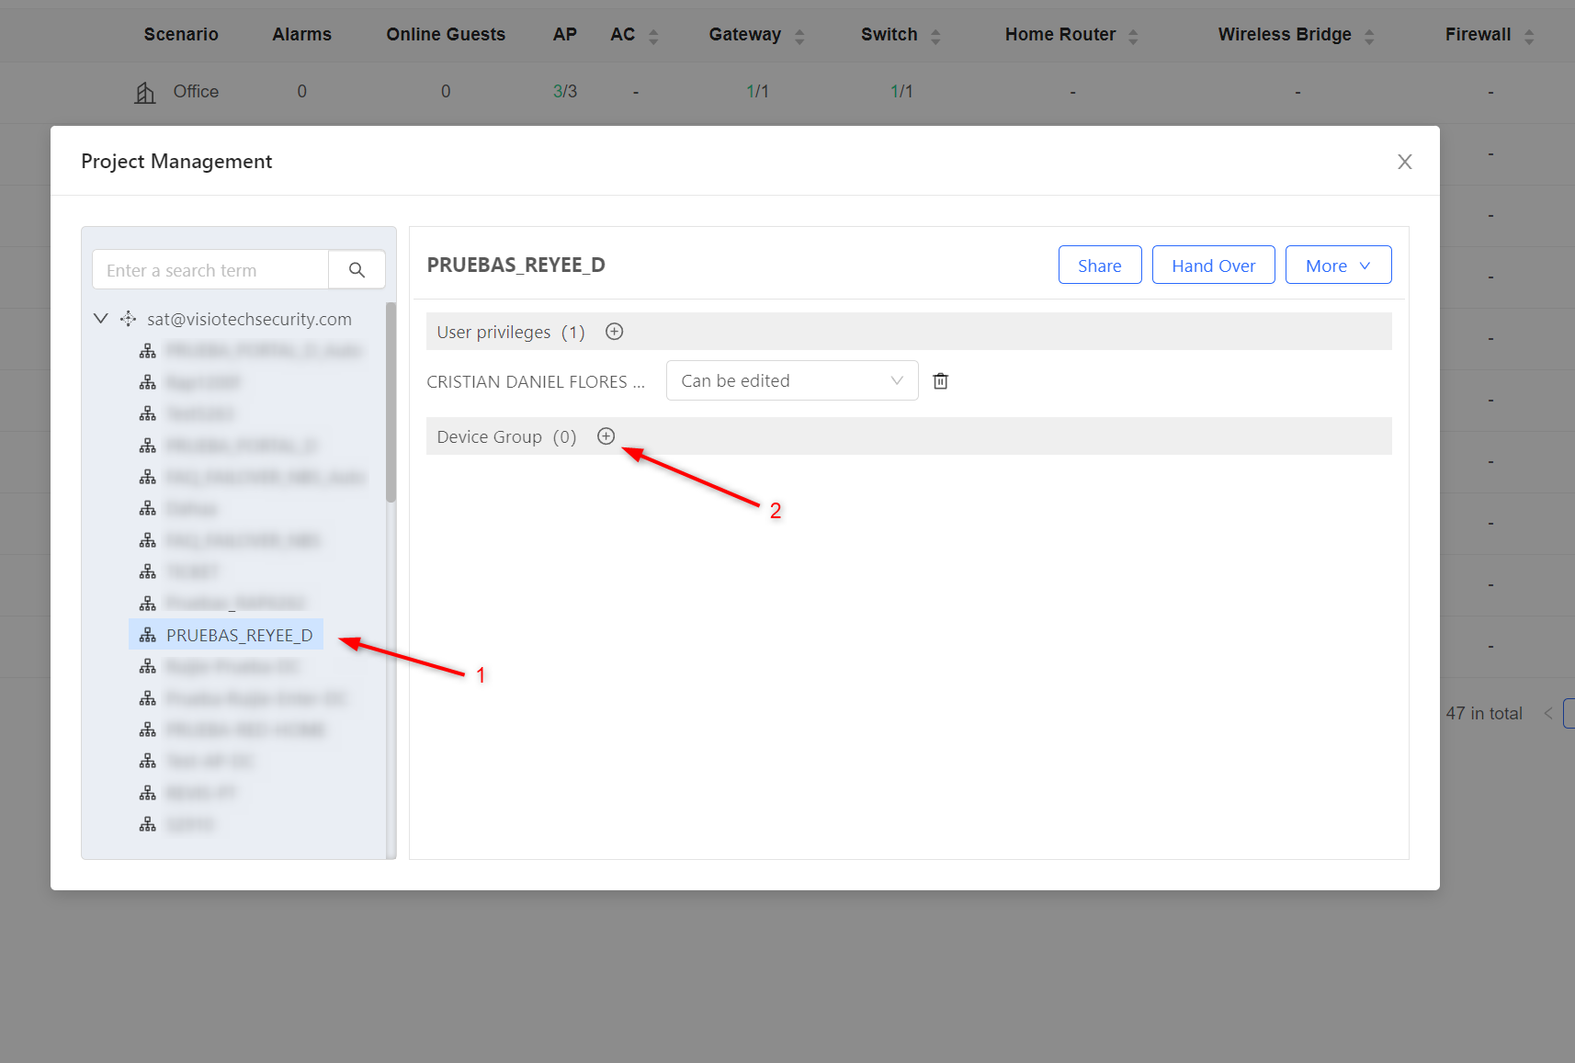1575x1063 pixels.
Task: Delete CRISTIAN DANIEL FLORES privilege via trash icon
Action: pyautogui.click(x=940, y=380)
